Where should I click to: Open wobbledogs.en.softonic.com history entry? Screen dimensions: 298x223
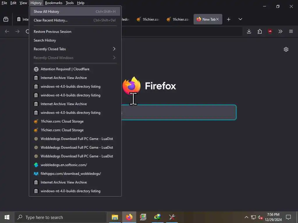pyautogui.click(x=75, y=165)
